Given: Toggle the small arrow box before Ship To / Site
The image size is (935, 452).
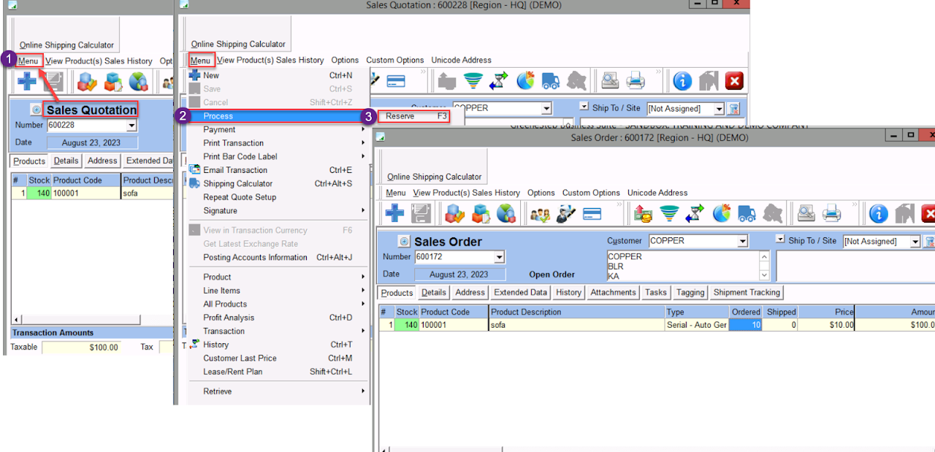Looking at the screenshot, I should [x=780, y=240].
